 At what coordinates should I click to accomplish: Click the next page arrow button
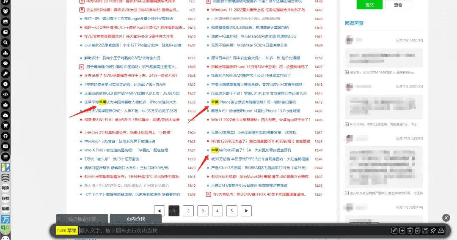(x=246, y=210)
